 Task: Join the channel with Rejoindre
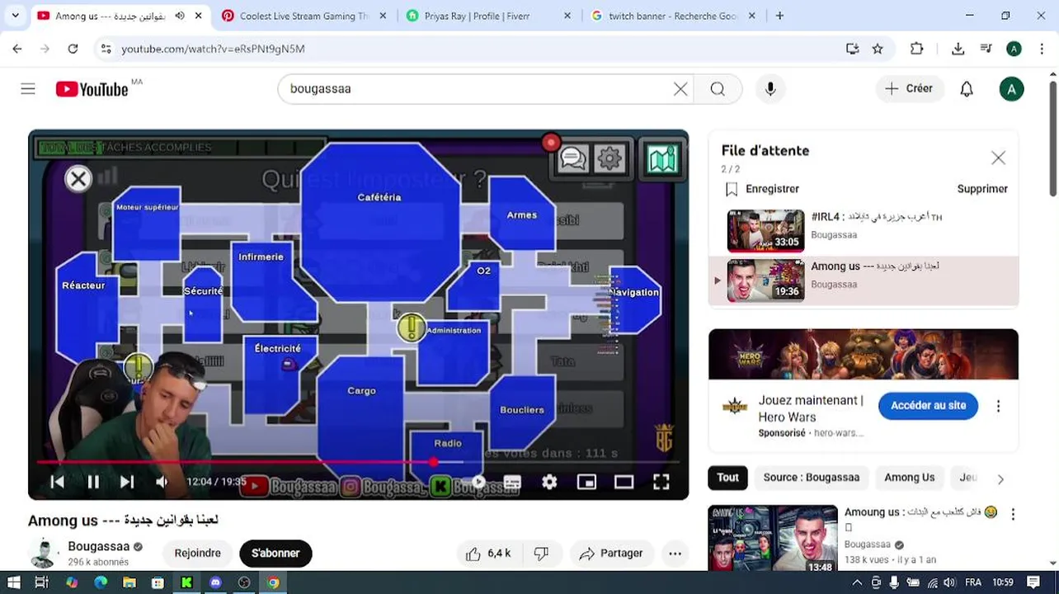pyautogui.click(x=198, y=554)
